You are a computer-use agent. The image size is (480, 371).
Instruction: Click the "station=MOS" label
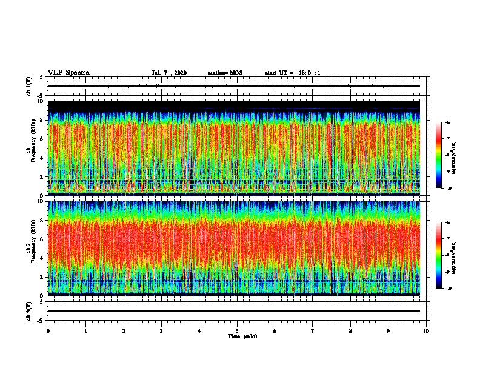(x=225, y=73)
